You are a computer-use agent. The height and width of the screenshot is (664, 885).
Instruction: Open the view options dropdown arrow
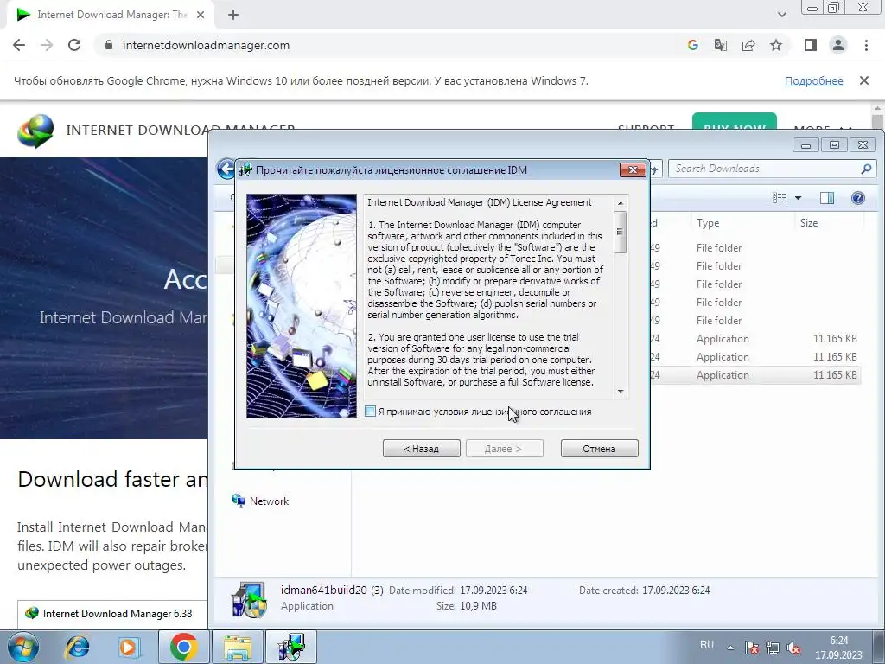[798, 198]
